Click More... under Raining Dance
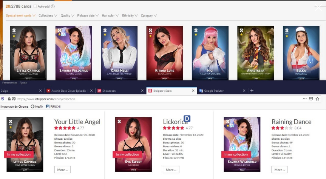The width and height of the screenshot is (326, 179). tap(280, 170)
